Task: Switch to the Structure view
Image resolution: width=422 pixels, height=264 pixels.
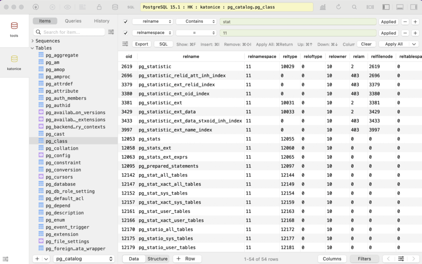Action: click(x=157, y=258)
